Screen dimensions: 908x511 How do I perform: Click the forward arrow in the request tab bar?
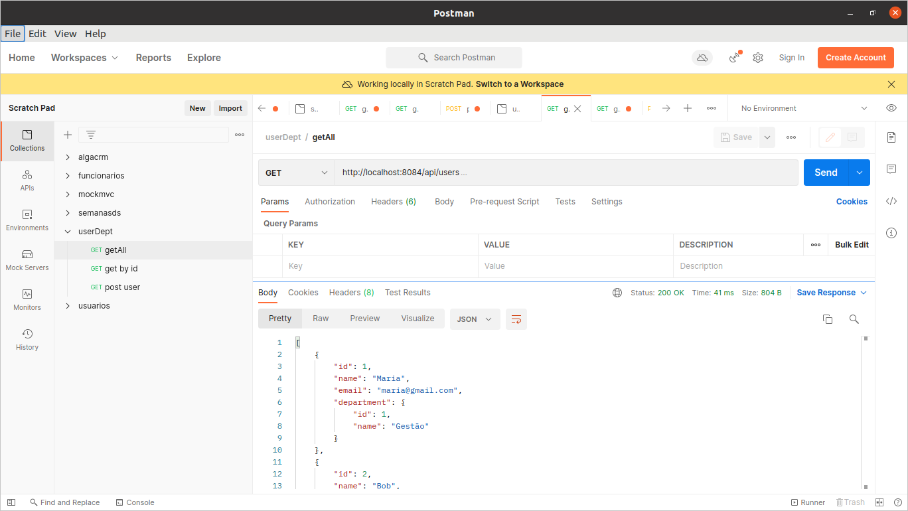pos(666,108)
